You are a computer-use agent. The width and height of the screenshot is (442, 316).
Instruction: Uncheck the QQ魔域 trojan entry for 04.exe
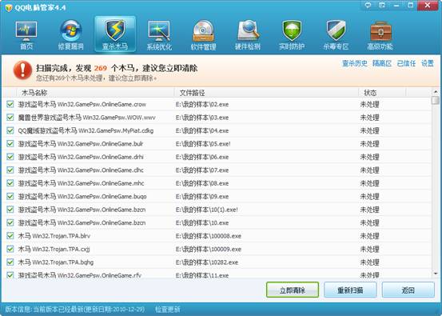click(10, 130)
